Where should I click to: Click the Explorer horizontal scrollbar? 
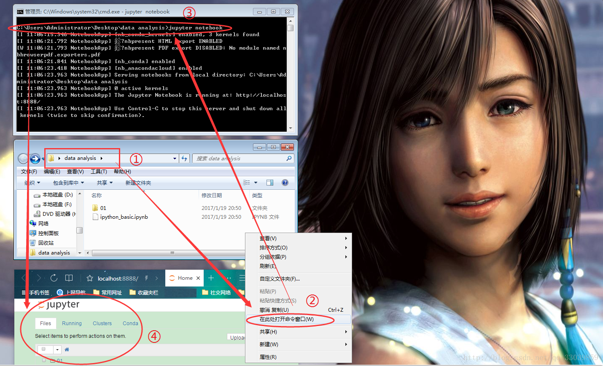pos(165,253)
